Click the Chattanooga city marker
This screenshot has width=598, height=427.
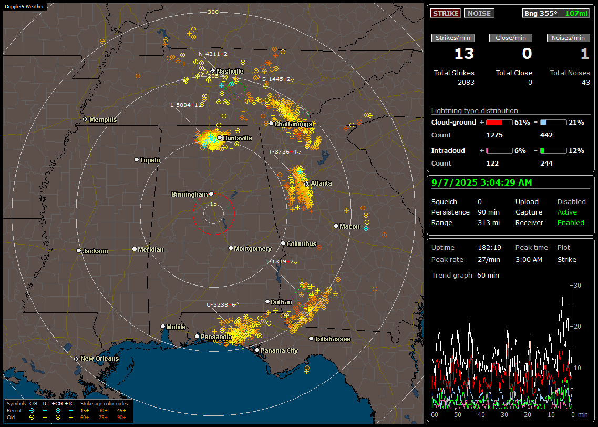pyautogui.click(x=271, y=123)
